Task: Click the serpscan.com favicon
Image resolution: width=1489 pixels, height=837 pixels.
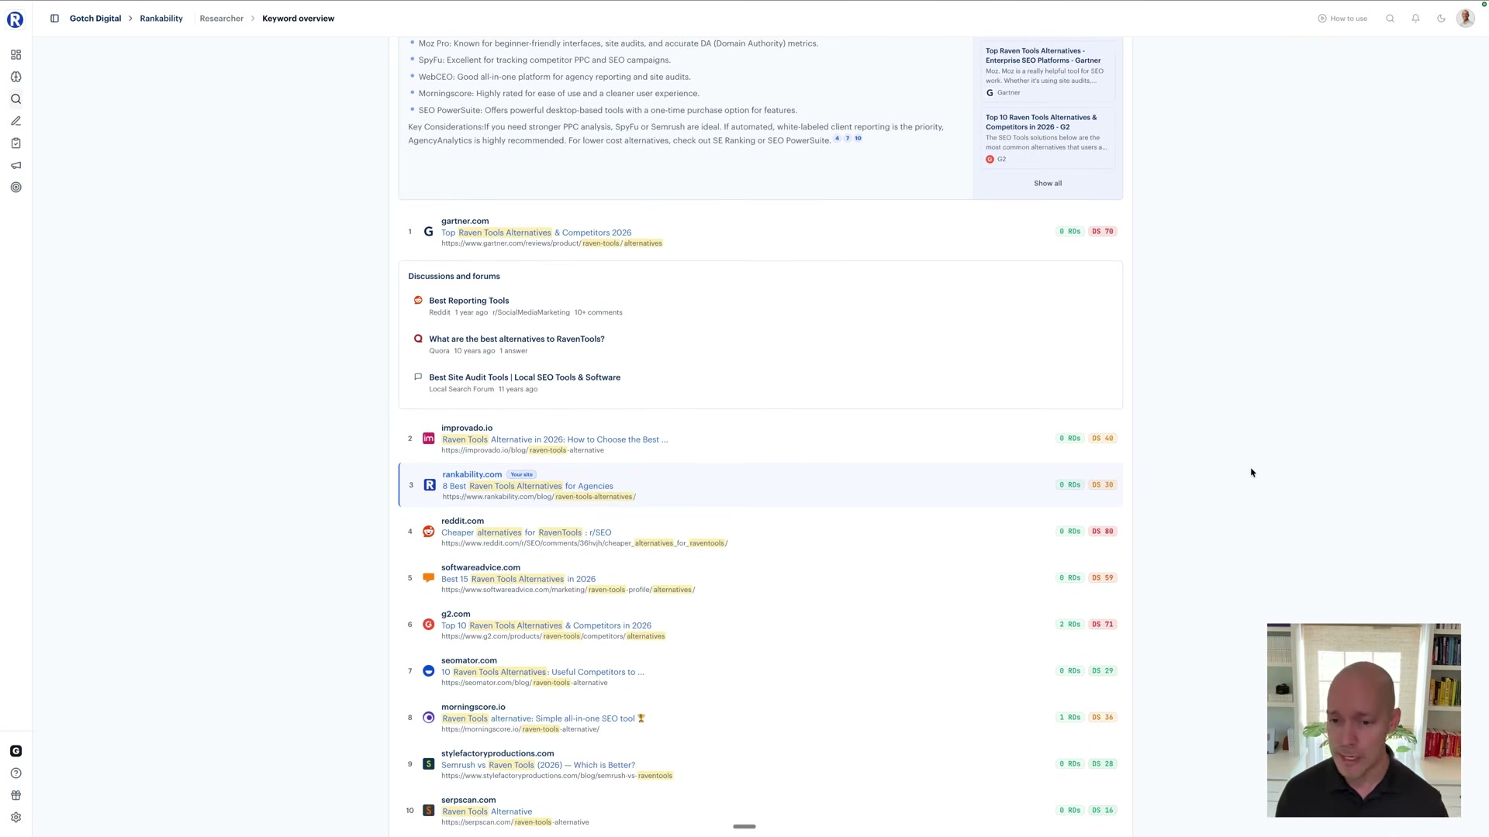Action: 428,811
